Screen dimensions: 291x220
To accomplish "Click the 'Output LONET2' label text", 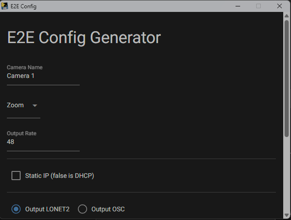I will tap(47, 209).
